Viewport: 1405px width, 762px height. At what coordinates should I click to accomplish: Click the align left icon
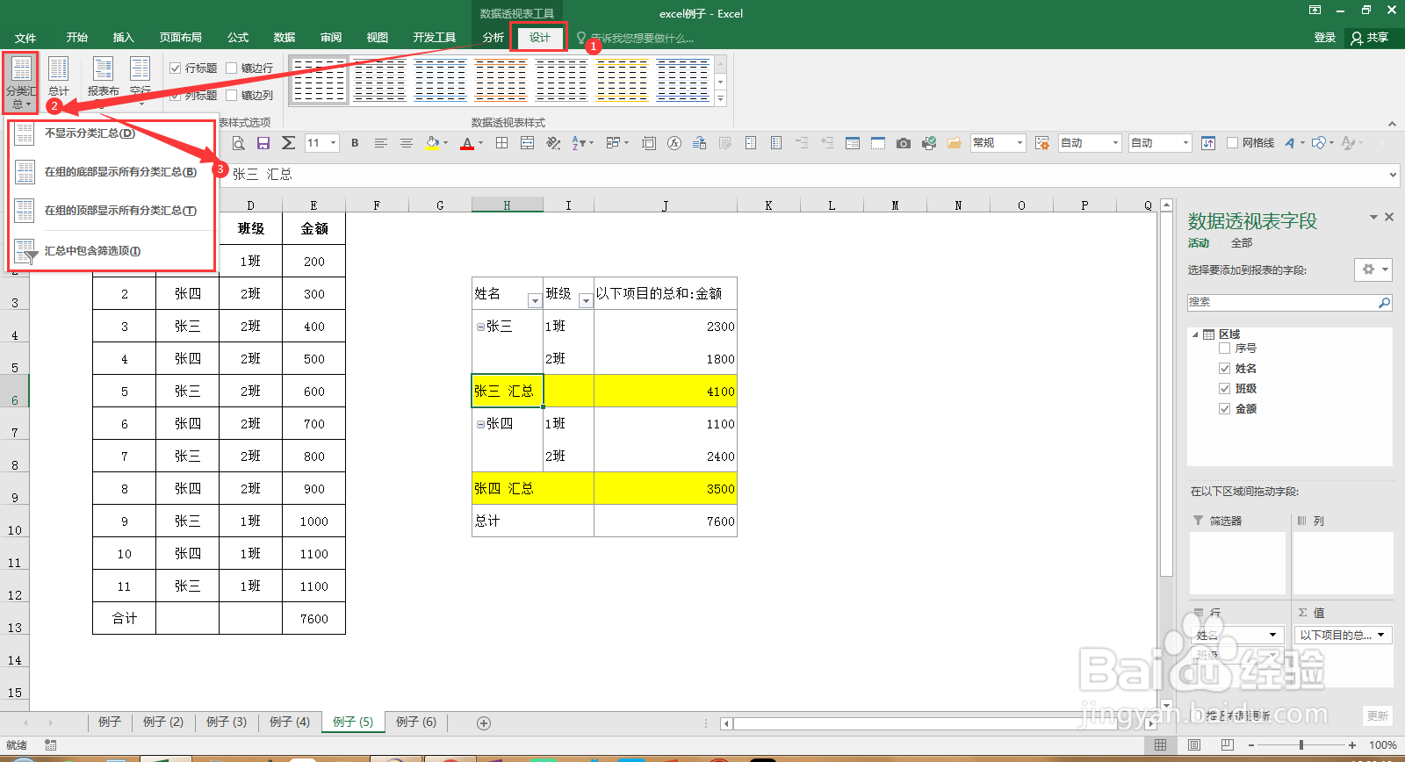(x=380, y=143)
